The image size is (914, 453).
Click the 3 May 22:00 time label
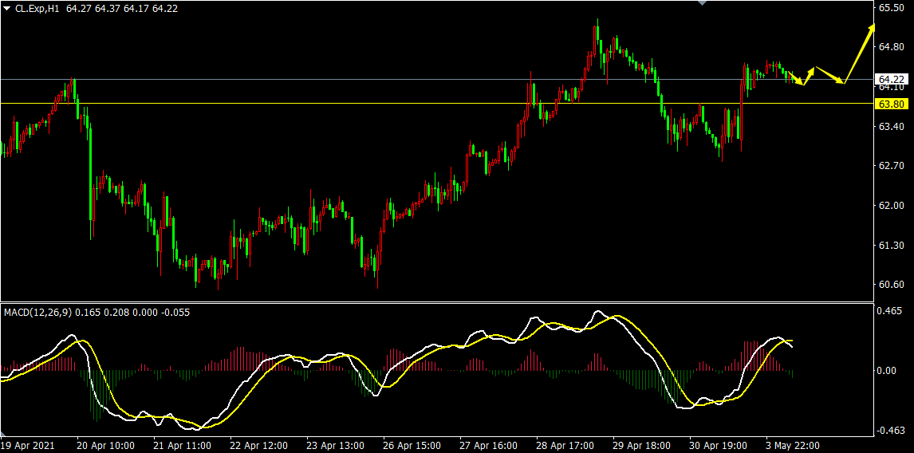click(793, 445)
